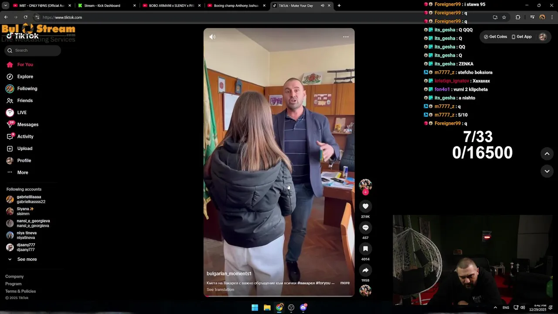558x314 pixels.
Task: Click the Get Coins button
Action: (x=495, y=37)
